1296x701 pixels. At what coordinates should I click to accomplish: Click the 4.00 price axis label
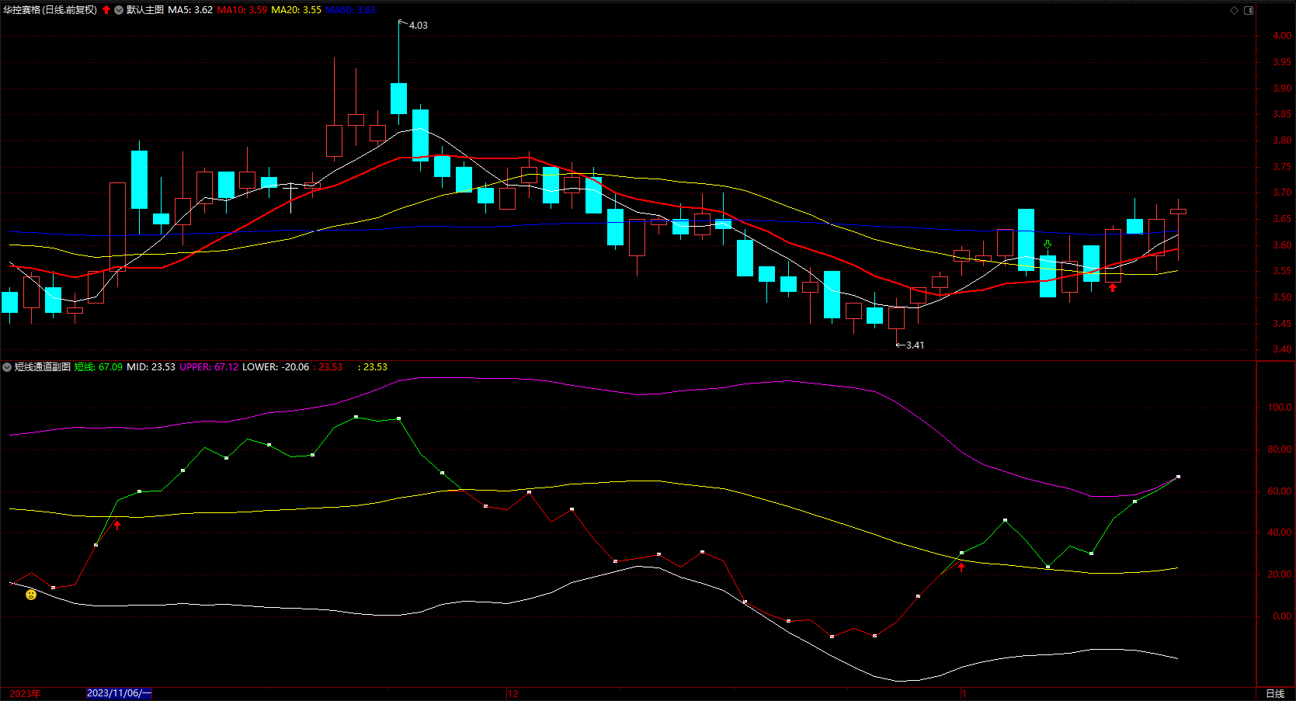point(1282,36)
